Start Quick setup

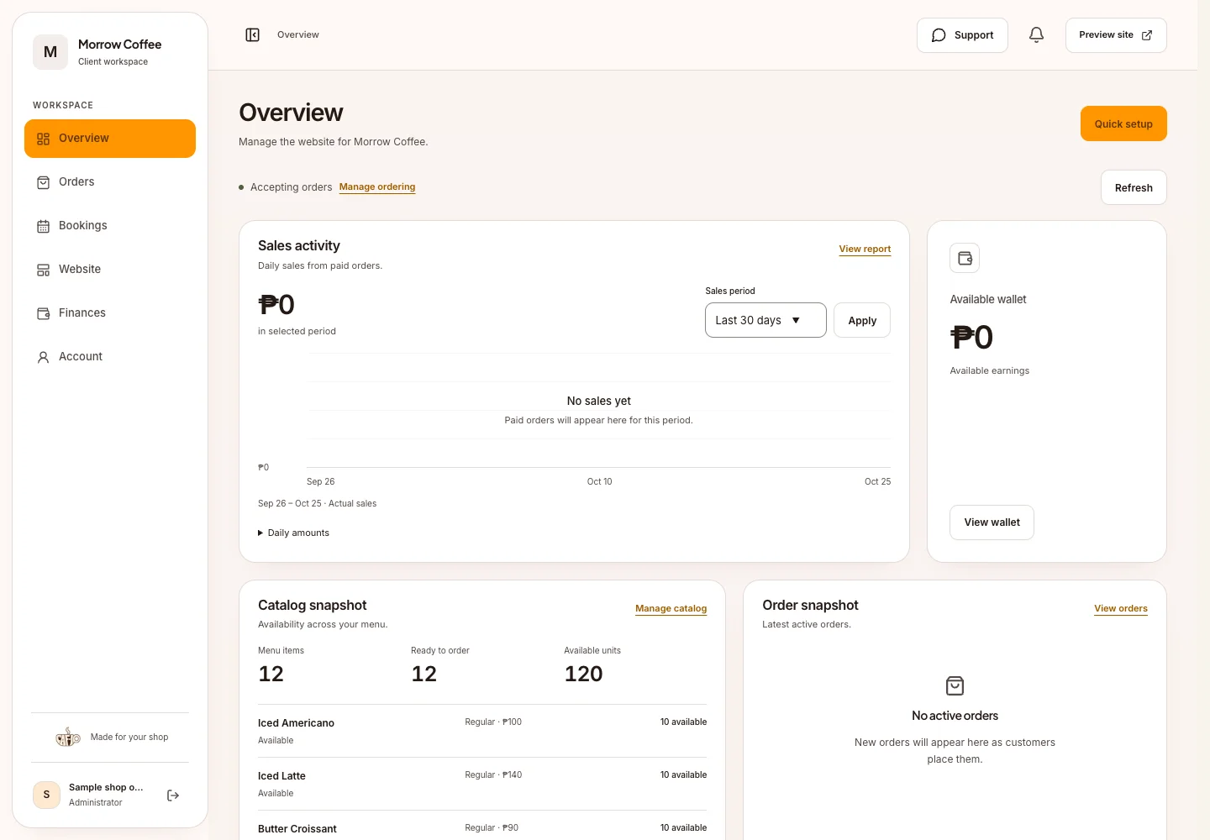tap(1123, 123)
